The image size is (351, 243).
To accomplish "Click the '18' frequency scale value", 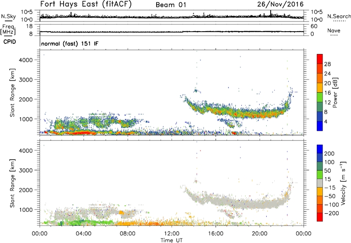I will (x=29, y=26).
